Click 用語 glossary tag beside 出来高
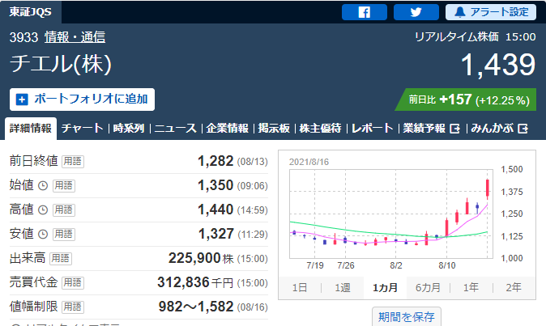The image size is (546, 326). pos(61,258)
